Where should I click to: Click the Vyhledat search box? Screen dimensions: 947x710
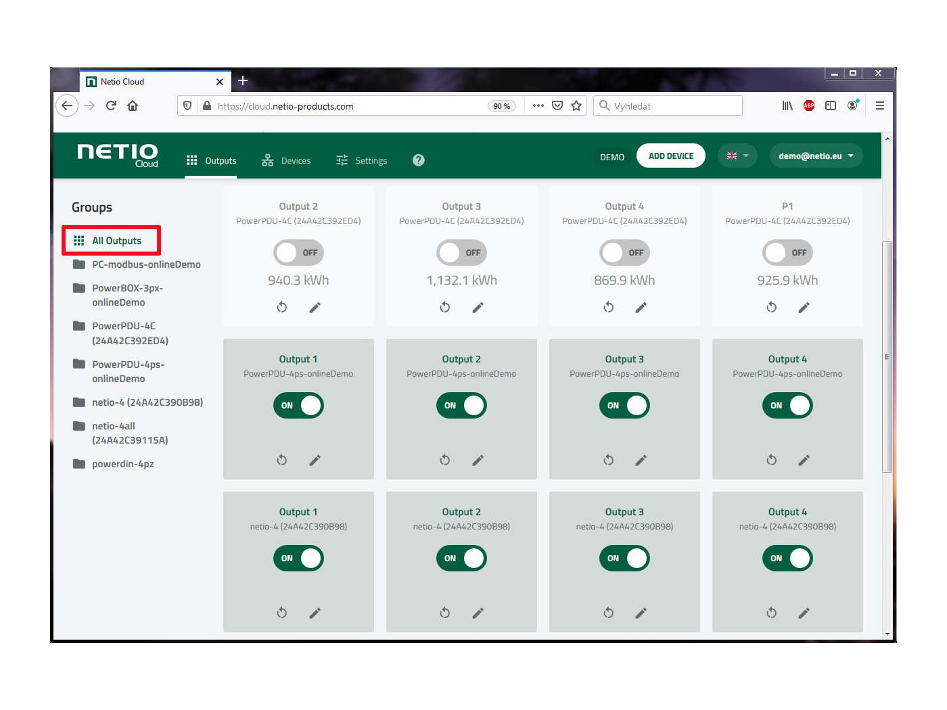coord(668,106)
